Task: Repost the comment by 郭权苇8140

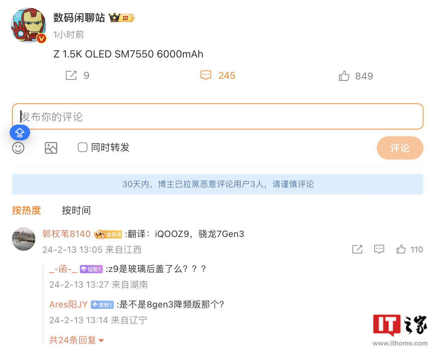Action: click(x=357, y=249)
